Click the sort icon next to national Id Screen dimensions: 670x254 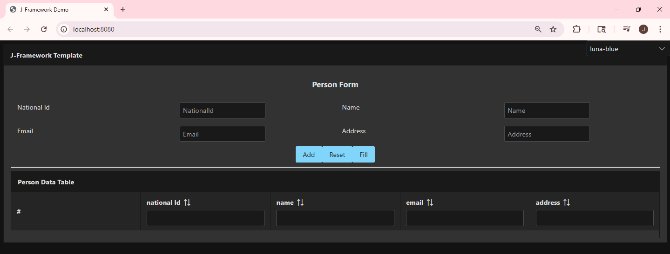click(x=187, y=202)
